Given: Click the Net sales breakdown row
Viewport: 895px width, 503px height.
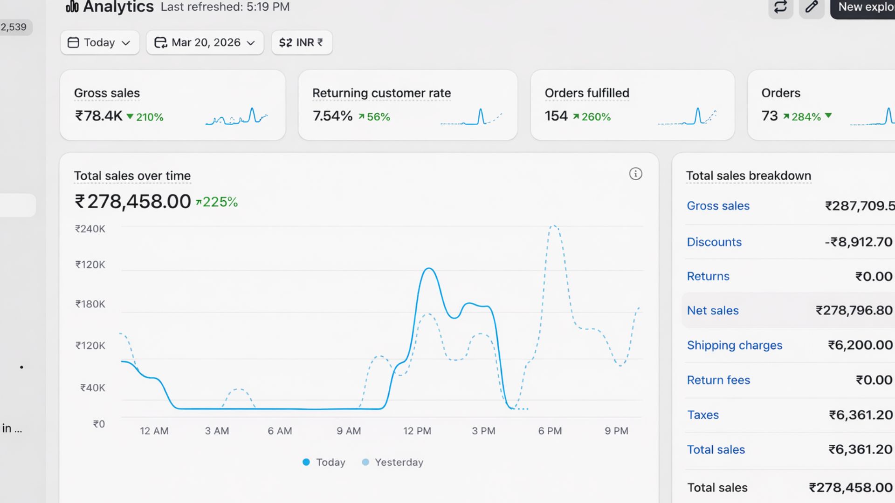Looking at the screenshot, I should 788,310.
